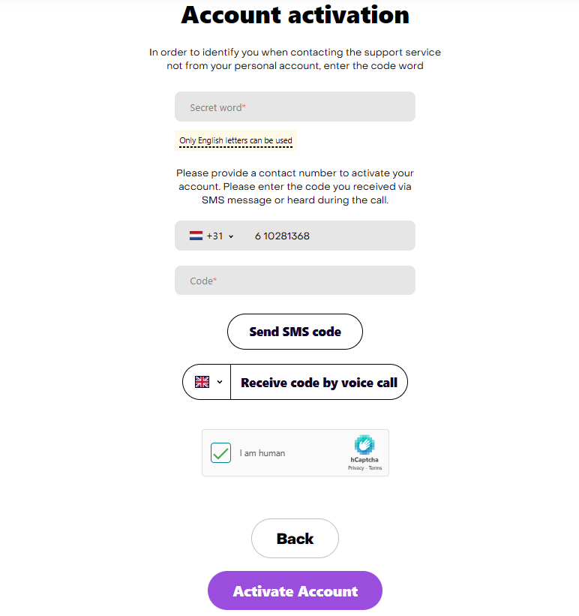Go back with the Back button
The image size is (579, 616).
click(295, 539)
